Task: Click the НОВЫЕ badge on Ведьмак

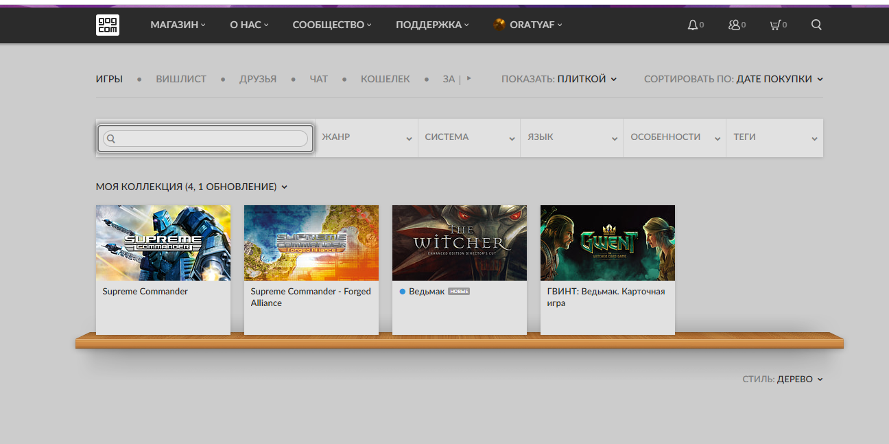Action: (459, 292)
